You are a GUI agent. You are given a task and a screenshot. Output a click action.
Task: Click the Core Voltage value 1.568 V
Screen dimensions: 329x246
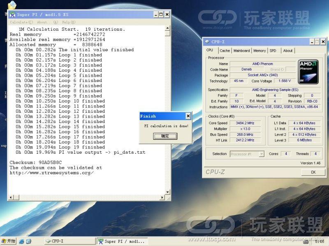(x=285, y=81)
